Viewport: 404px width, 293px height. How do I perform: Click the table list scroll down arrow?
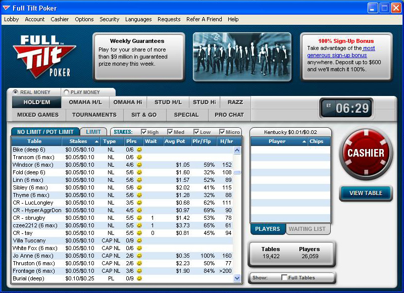coord(237,278)
